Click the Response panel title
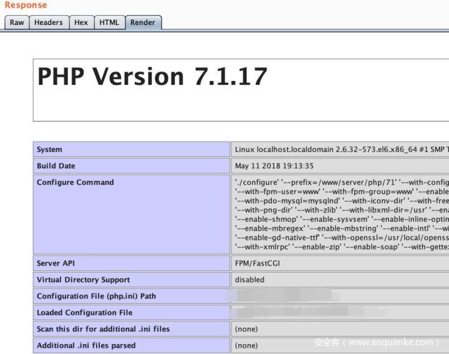 click(x=26, y=6)
